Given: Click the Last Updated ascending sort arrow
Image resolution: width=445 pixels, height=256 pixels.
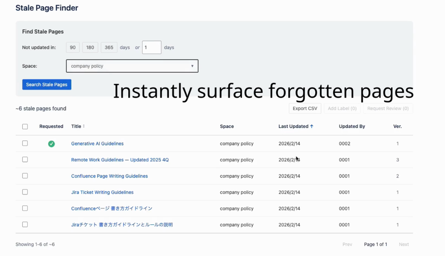Looking at the screenshot, I should click(x=312, y=126).
